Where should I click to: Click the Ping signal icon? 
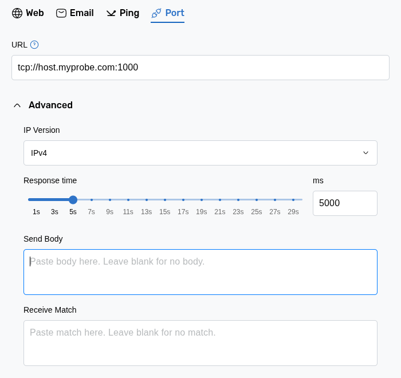111,13
